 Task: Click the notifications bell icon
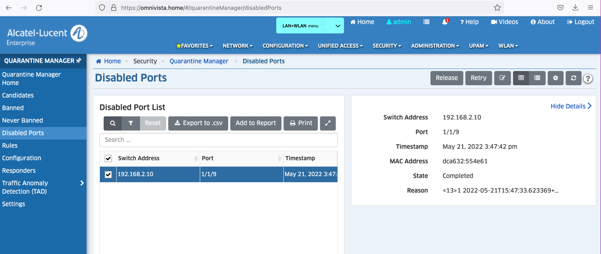point(445,22)
